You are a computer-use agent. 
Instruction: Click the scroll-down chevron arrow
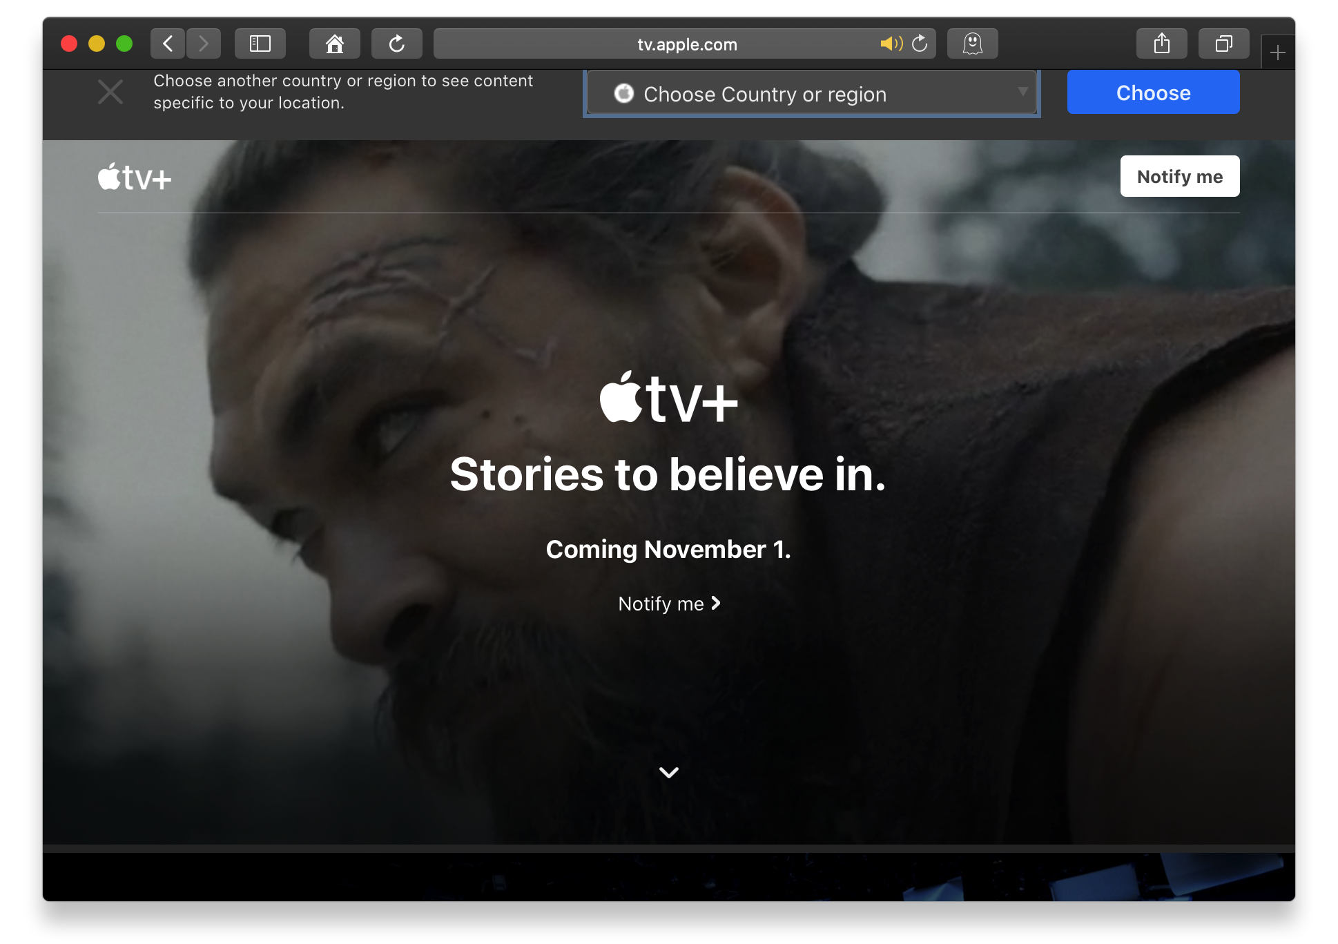668,772
